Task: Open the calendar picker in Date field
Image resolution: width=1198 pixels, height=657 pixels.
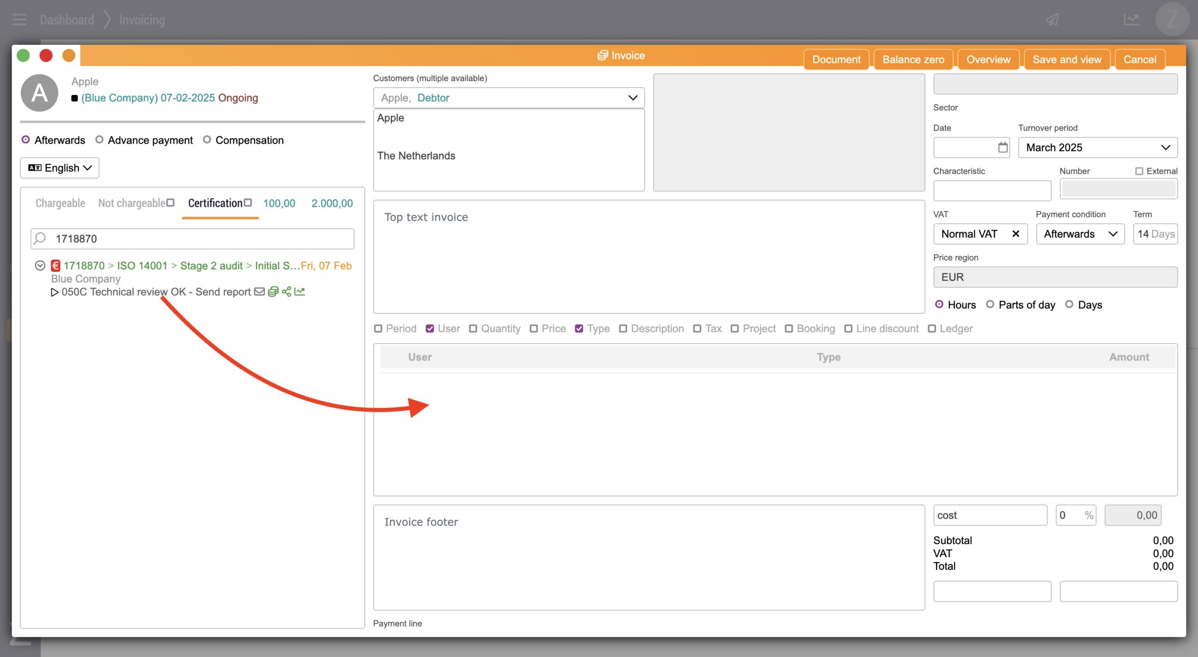Action: pos(1002,147)
